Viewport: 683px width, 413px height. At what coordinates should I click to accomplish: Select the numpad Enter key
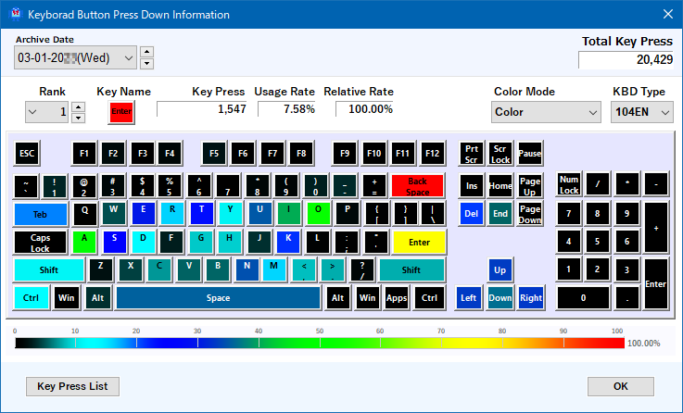click(655, 284)
